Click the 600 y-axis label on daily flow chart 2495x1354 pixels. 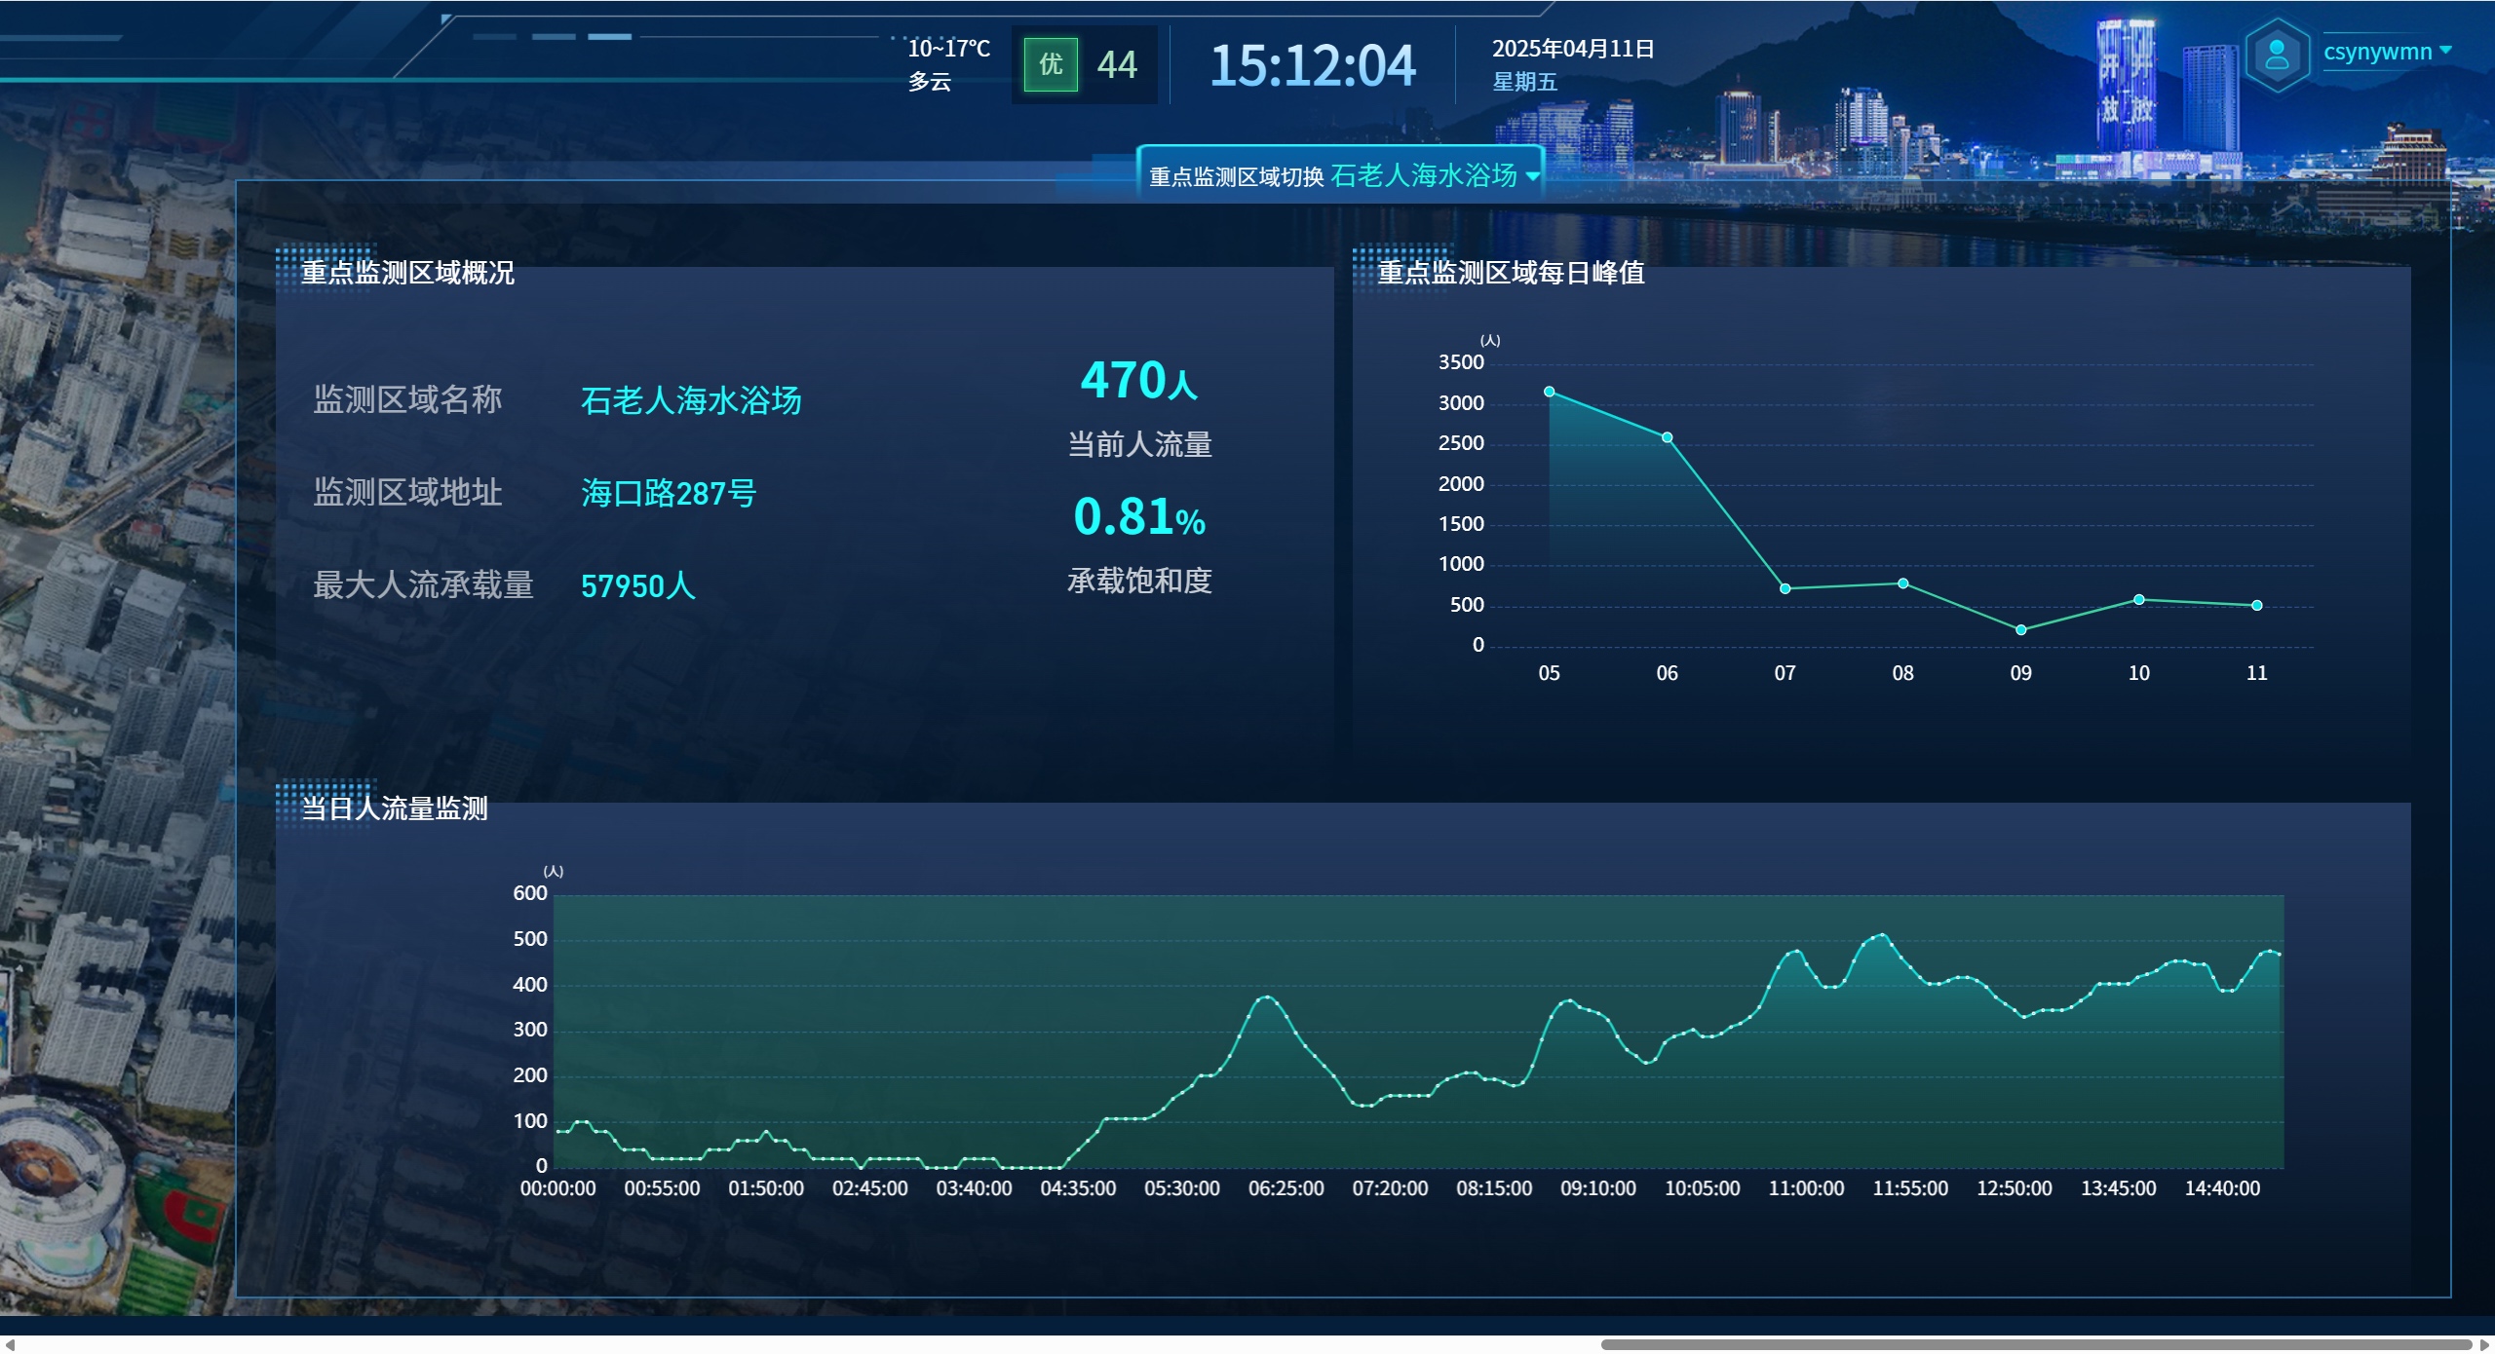click(530, 893)
